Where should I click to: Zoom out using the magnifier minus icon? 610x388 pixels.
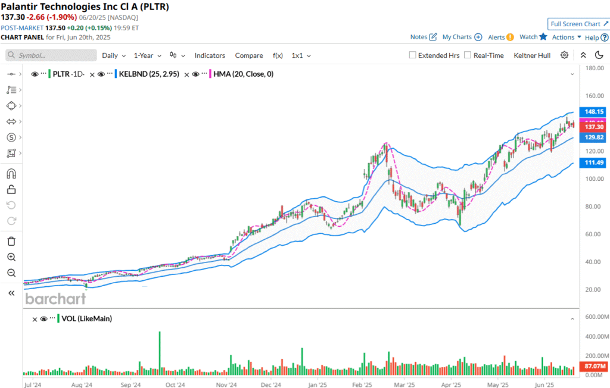tap(11, 273)
